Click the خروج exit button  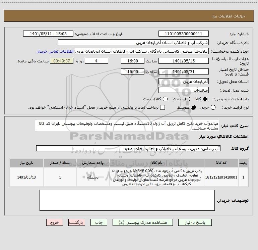click(x=55, y=222)
